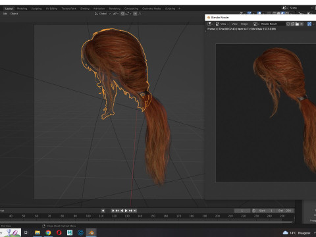Click the open image folder icon
The image size is (316, 237).
[297, 24]
